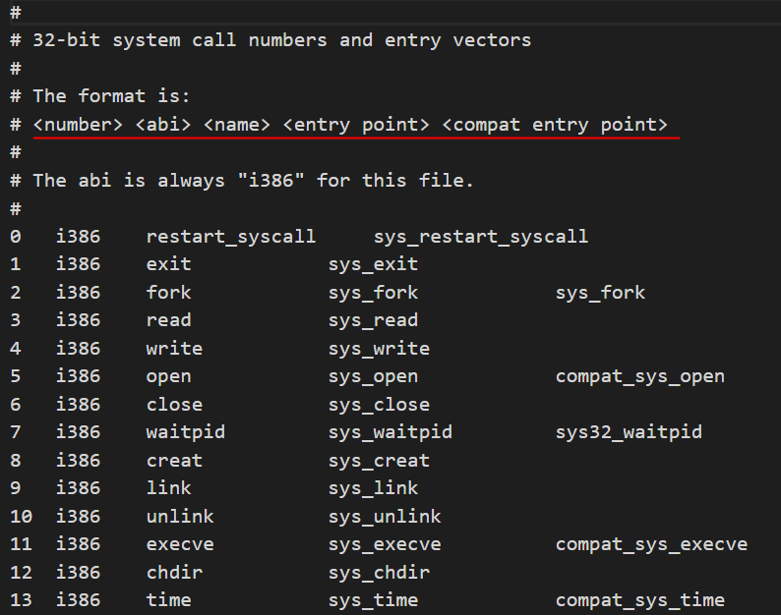
Task: Click the compat_sys_execve entry
Action: [651, 544]
